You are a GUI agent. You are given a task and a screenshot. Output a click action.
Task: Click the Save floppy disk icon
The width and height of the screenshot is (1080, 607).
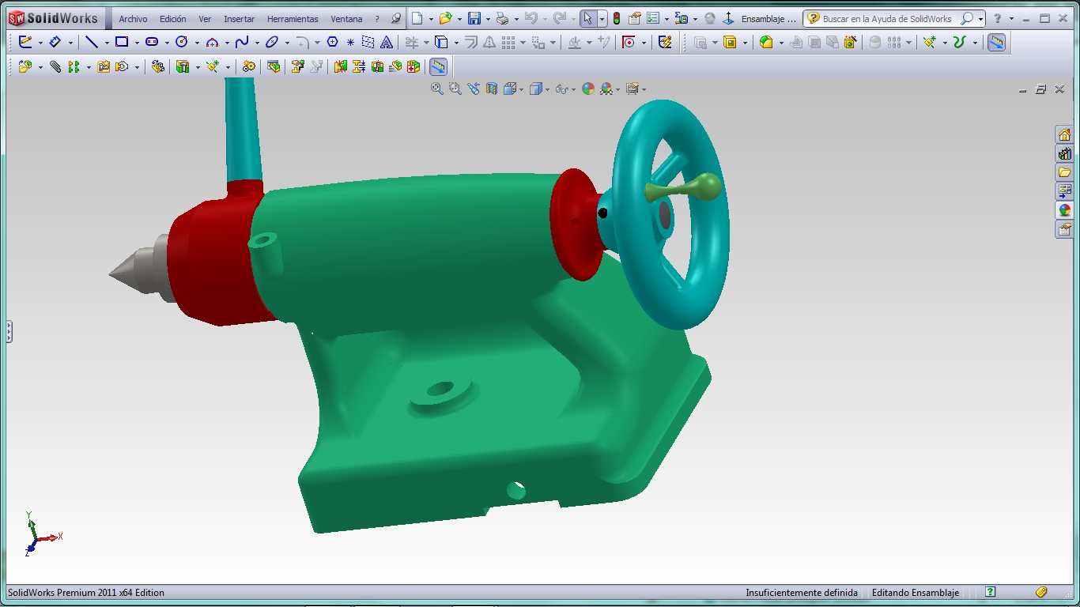click(x=474, y=18)
